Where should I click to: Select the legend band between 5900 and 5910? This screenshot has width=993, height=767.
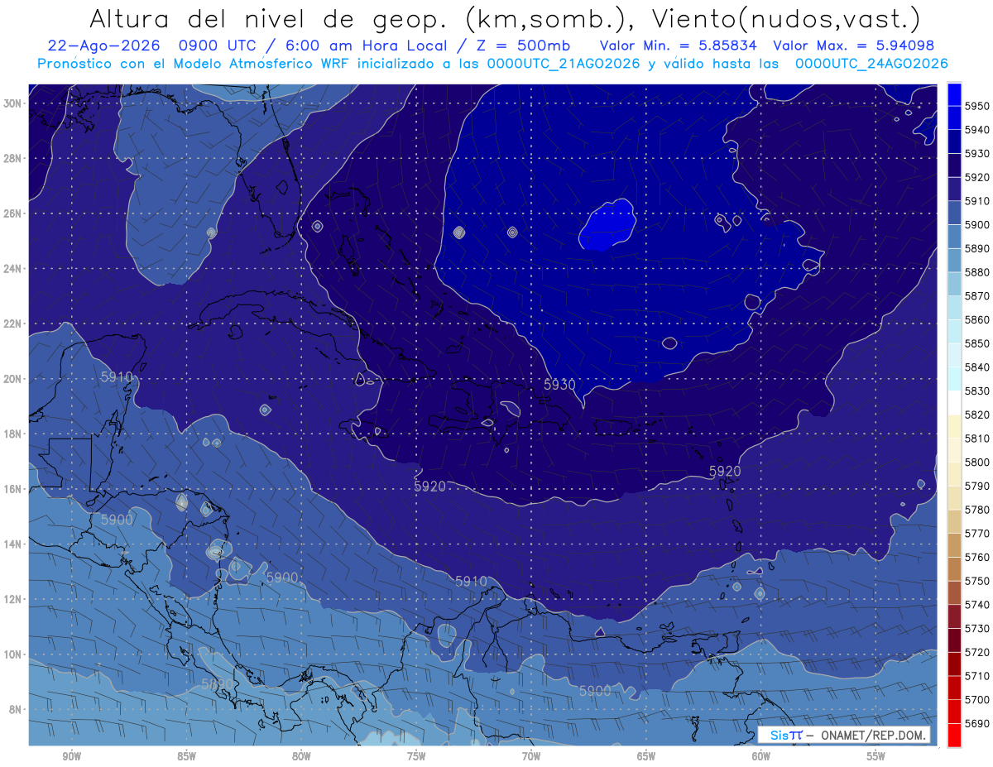pyautogui.click(x=954, y=213)
